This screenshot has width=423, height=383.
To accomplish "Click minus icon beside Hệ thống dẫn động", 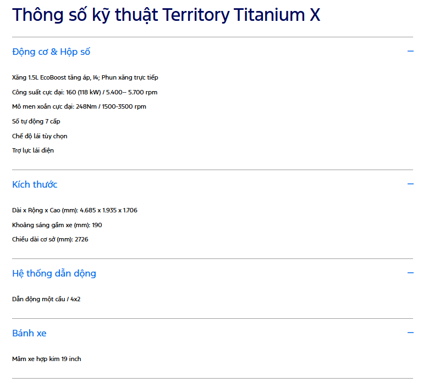I will (410, 273).
